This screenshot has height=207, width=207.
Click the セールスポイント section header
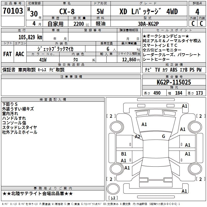click(x=174, y=30)
